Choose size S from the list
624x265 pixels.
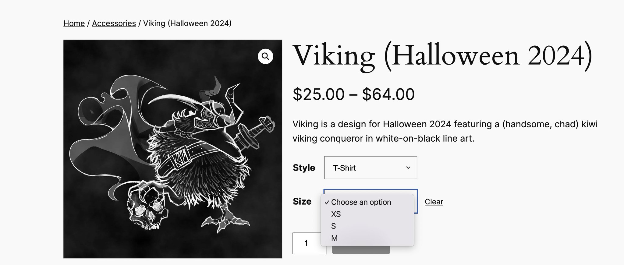(x=334, y=226)
